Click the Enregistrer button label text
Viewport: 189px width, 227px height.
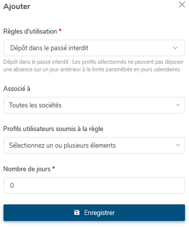(99, 213)
